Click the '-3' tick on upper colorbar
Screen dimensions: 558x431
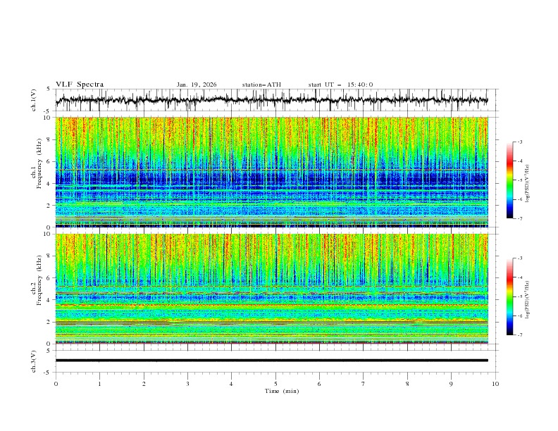pos(519,142)
